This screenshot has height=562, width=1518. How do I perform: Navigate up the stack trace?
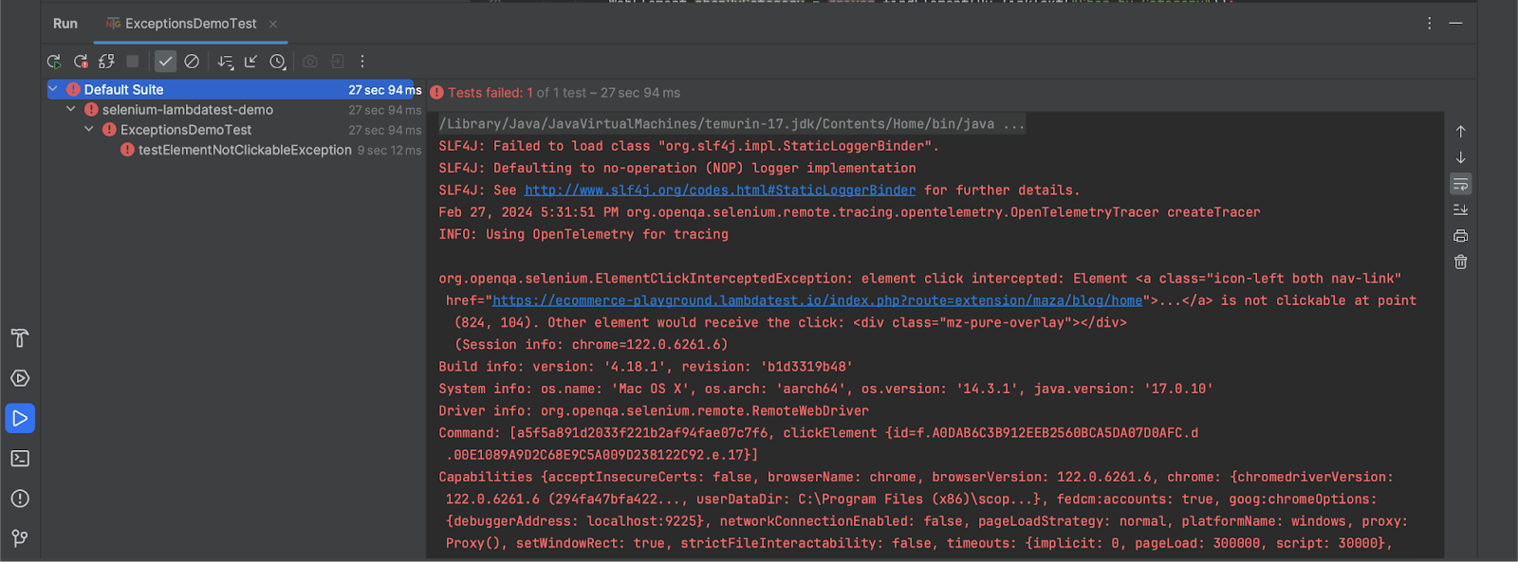pos(1461,132)
